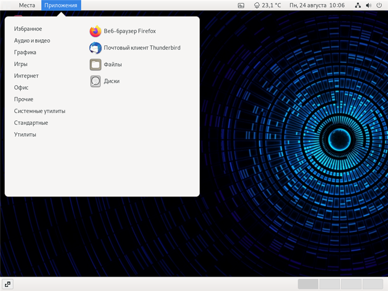
Task: Click the network connection icon
Action: (x=358, y=5)
